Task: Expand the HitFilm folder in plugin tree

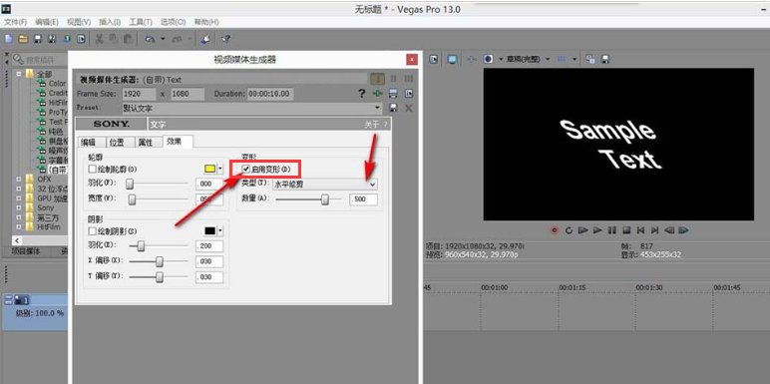Action: (19, 226)
